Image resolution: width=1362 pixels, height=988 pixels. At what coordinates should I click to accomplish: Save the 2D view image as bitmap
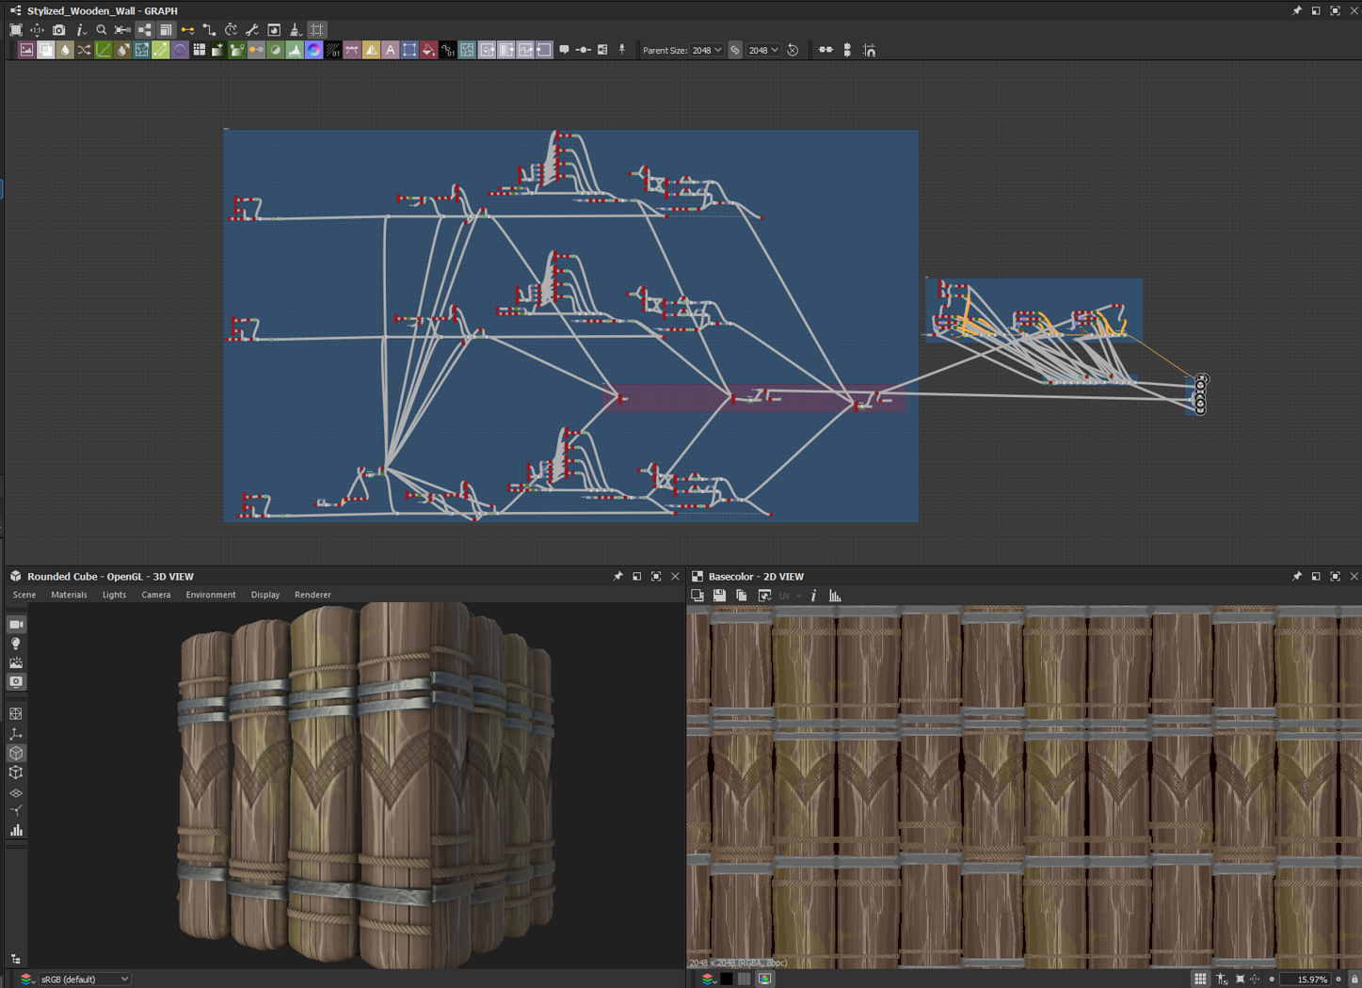[x=719, y=596]
